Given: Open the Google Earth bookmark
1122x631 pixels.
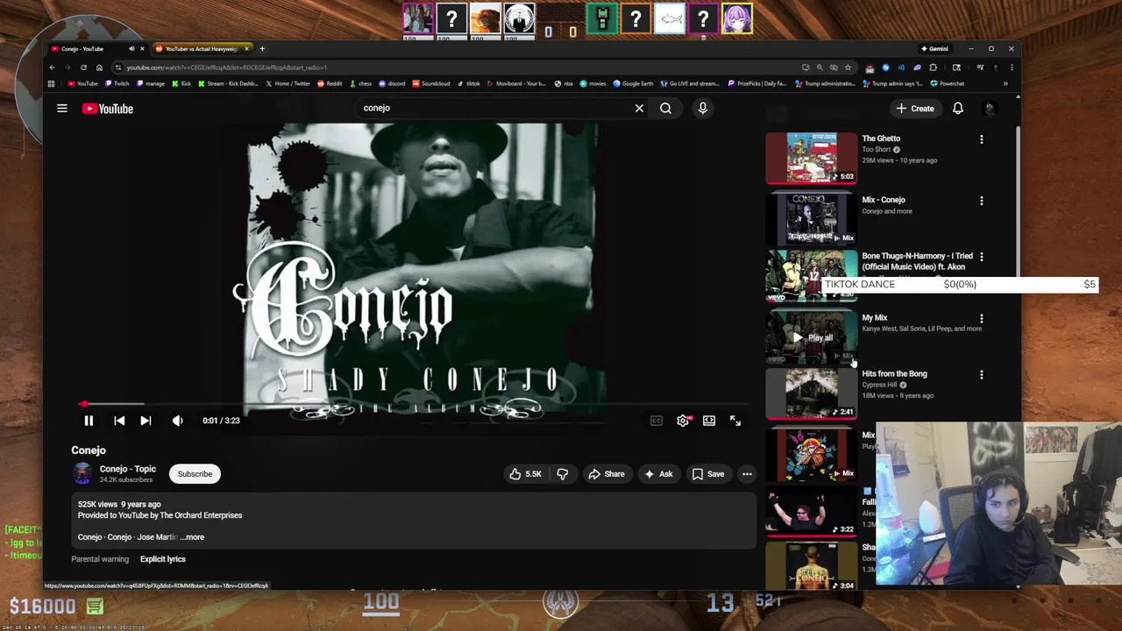Looking at the screenshot, I should [x=633, y=84].
